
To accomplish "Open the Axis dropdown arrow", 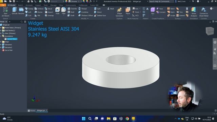I will [x=140, y=9].
